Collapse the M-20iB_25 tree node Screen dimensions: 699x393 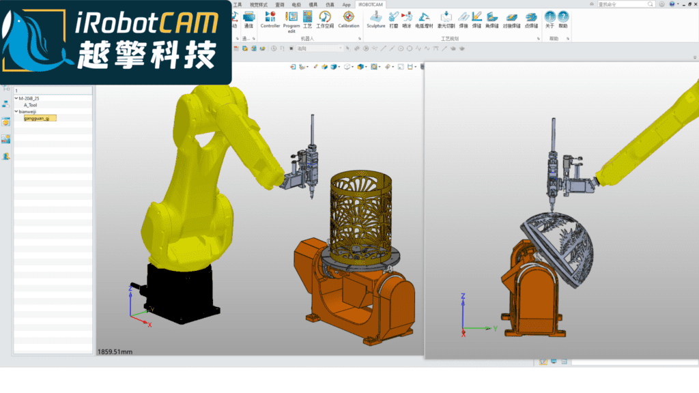(x=16, y=98)
